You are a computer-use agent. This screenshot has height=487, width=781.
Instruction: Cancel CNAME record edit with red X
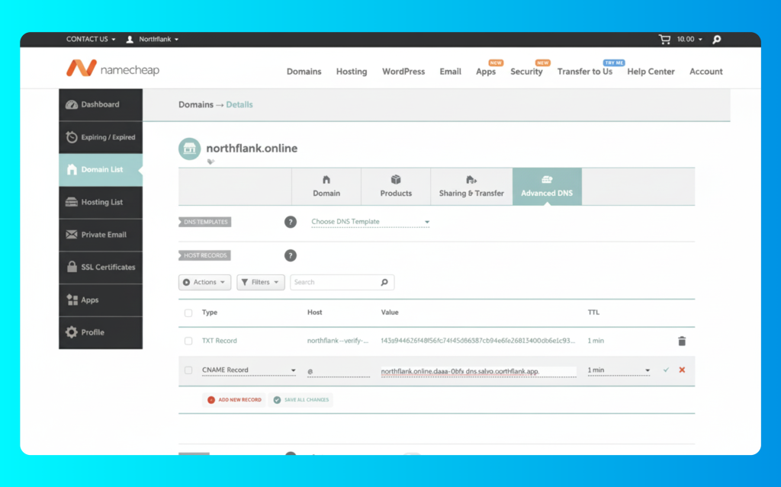[682, 370]
